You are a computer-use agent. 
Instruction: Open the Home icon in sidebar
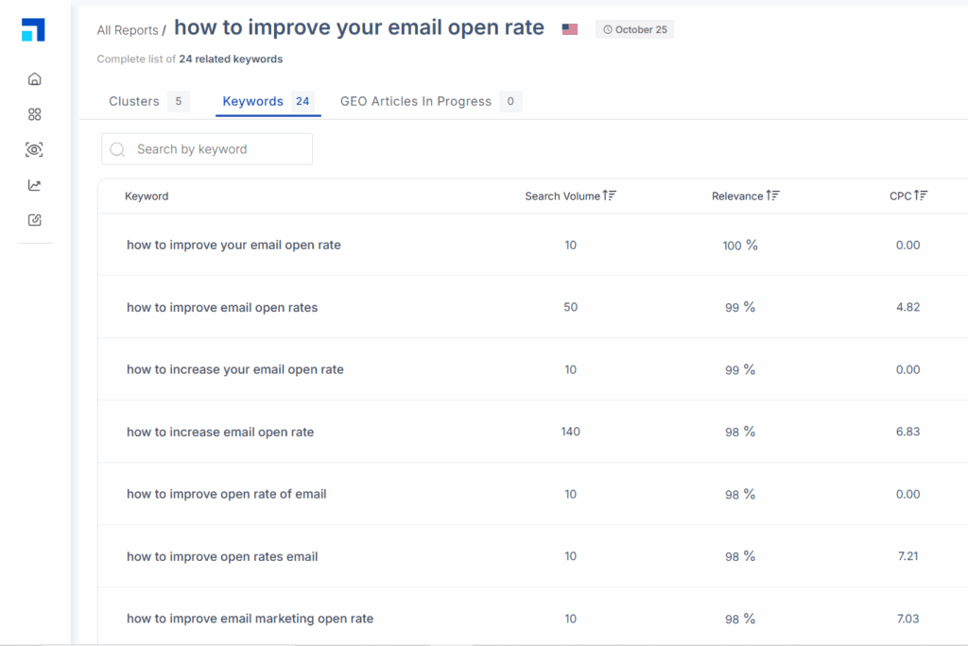click(x=35, y=79)
